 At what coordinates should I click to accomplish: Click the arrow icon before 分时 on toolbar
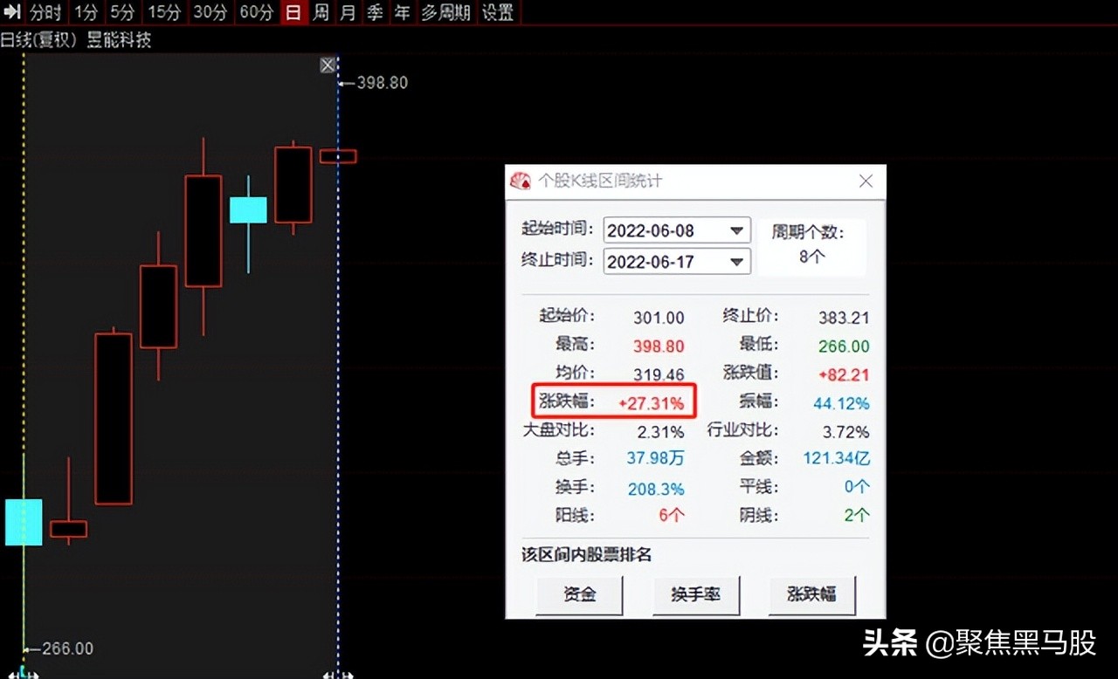(10, 12)
